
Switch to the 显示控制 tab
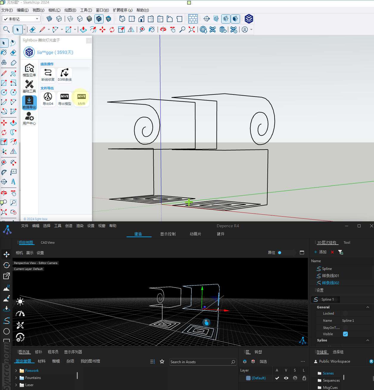168,234
